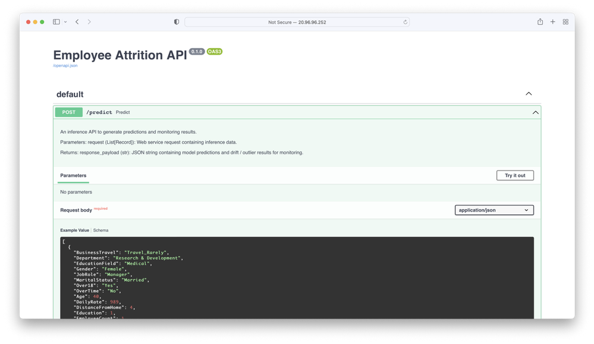
Task: Click the 0.1.0 version badge
Action: pyautogui.click(x=197, y=52)
